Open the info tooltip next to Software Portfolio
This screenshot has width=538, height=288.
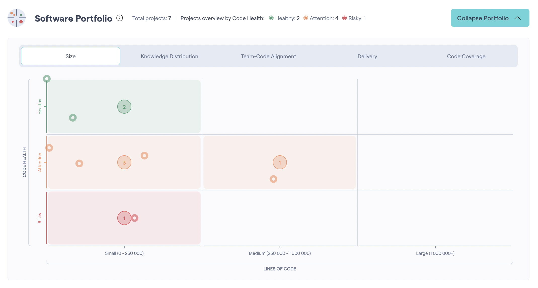(120, 18)
